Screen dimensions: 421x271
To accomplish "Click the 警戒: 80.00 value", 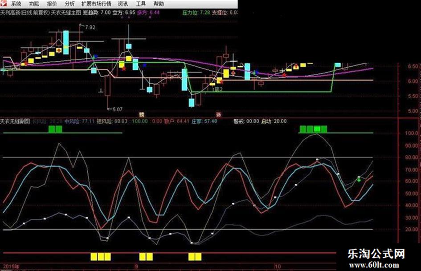I will point(246,121).
